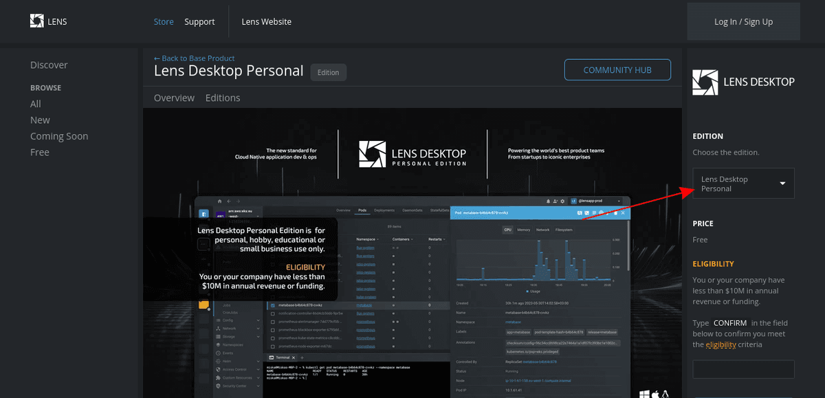Click the Linux penguin icon in the banner
This screenshot has height=398, width=825.
pos(665,394)
